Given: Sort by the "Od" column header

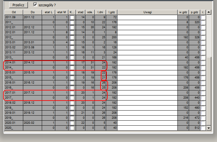Looking at the screenshot, I should (x=14, y=12).
